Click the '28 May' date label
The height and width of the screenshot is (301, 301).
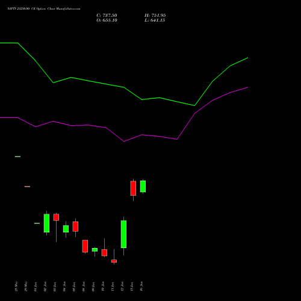coord(16,287)
